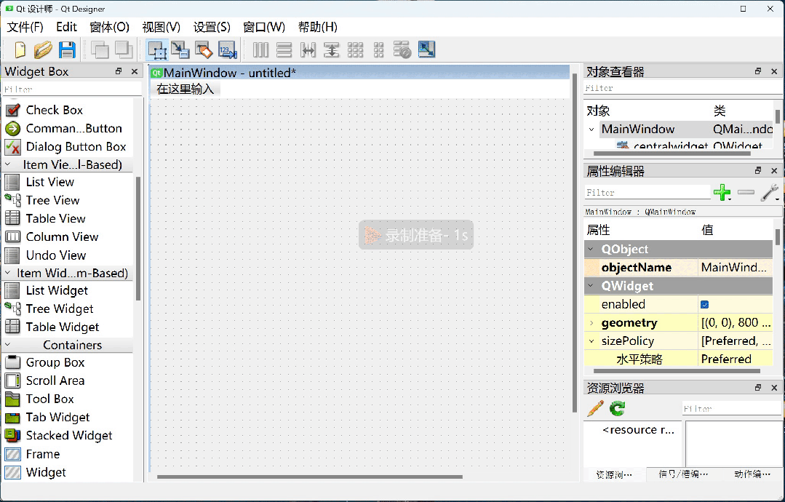Viewport: 785px width, 502px height.
Task: Apply vertical splitter layout icon
Action: [x=332, y=50]
